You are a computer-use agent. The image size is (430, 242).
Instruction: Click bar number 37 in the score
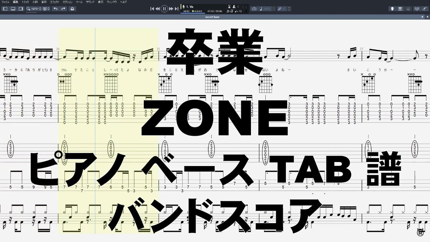pyautogui.click(x=361, y=49)
